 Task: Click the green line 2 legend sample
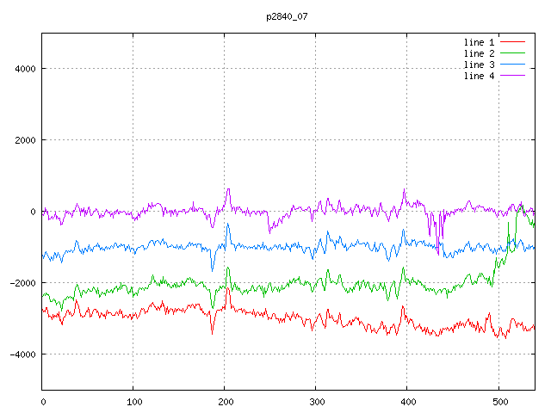click(512, 53)
